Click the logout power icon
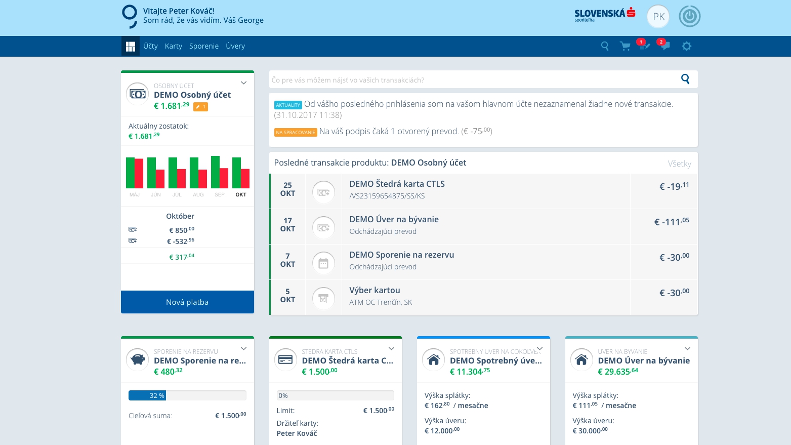The image size is (791, 445). click(x=689, y=17)
